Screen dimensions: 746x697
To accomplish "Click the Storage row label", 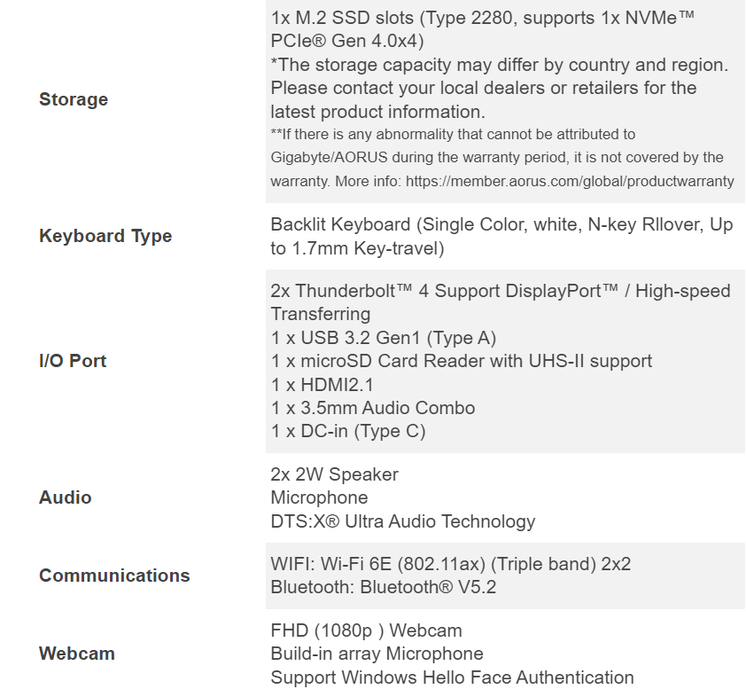I will (74, 99).
